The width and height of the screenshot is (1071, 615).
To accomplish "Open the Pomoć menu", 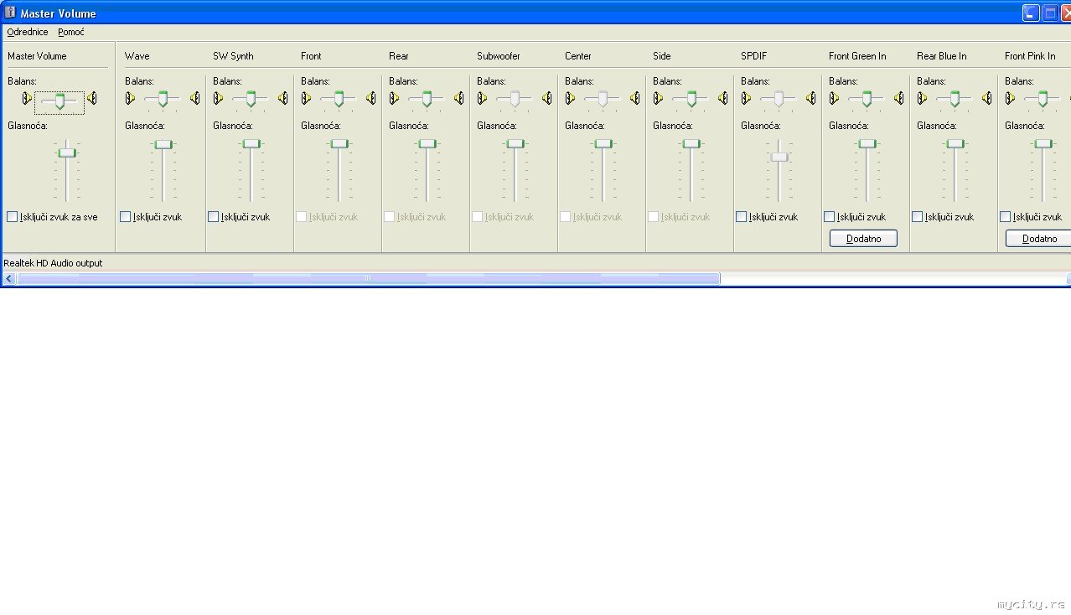I will [x=71, y=32].
